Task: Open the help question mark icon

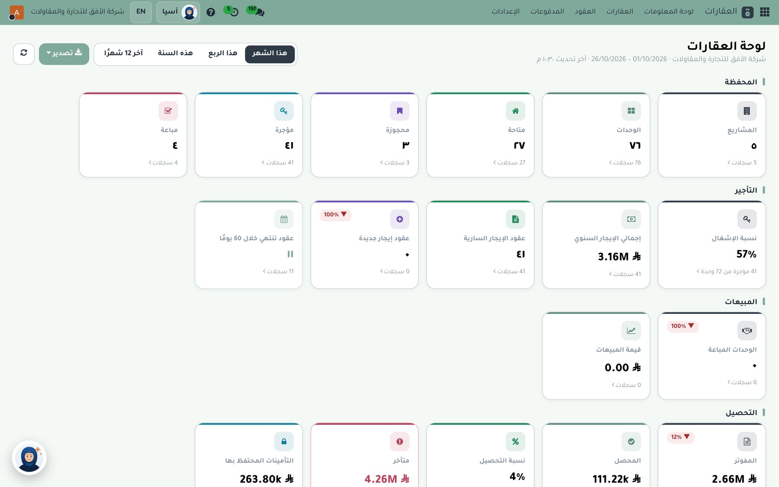Action: (211, 12)
